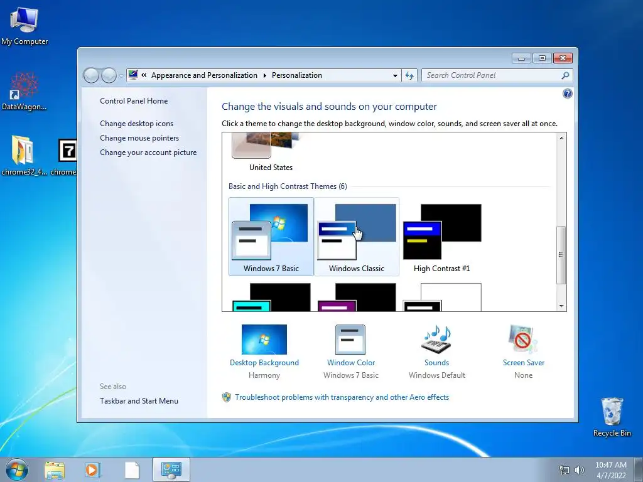The width and height of the screenshot is (643, 482).
Task: Pick the white high contrast theme
Action: [x=441, y=297]
